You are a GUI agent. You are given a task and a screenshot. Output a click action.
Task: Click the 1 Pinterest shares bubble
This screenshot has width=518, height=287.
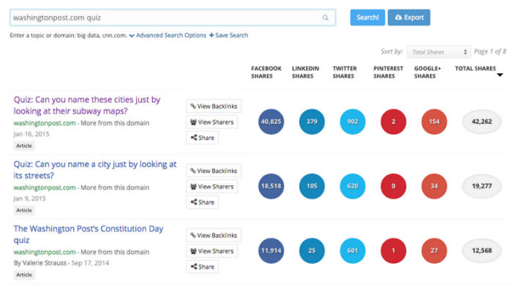pos(393,250)
